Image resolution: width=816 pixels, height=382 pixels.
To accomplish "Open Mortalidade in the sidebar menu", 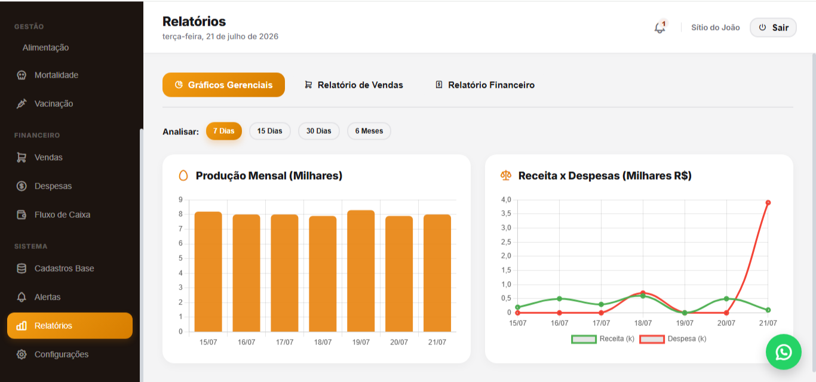I will [70, 75].
